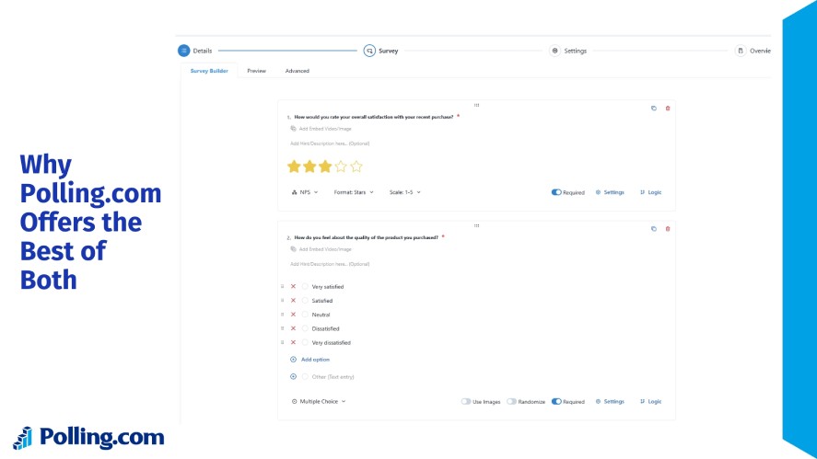Viewport: 817px width, 459px height.
Task: Remove the 'Very satisfied' option
Action: click(293, 286)
